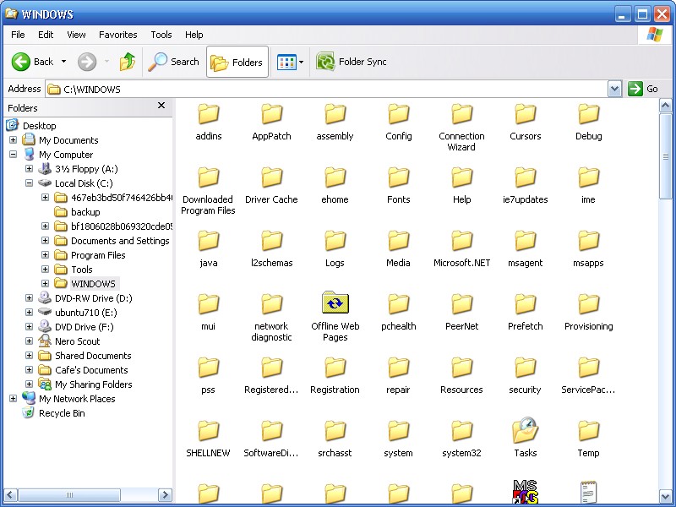The height and width of the screenshot is (507, 676).
Task: Open the Back history dropdown arrow
Action: 64,62
